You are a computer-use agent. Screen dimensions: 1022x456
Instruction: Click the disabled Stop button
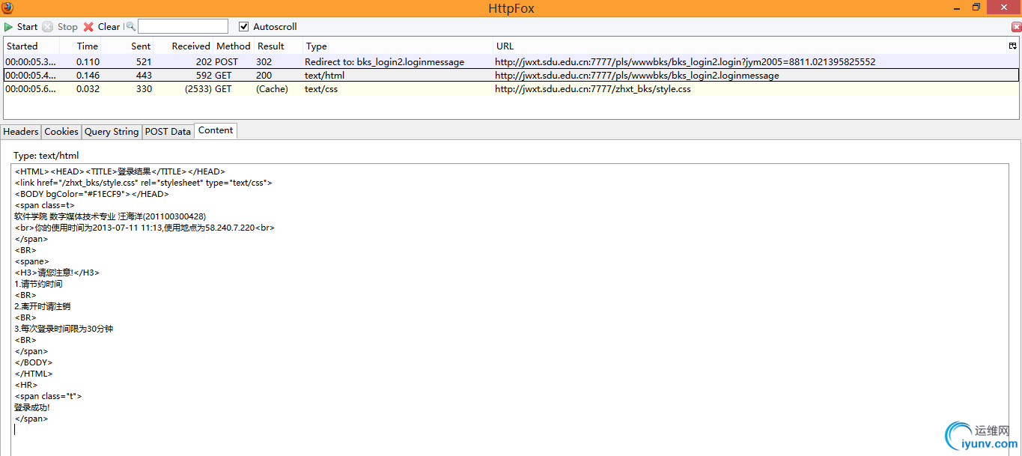[60, 26]
